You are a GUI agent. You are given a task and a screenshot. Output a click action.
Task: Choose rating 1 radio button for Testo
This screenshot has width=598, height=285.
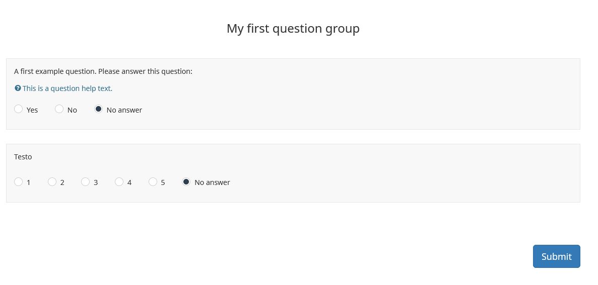coord(19,182)
